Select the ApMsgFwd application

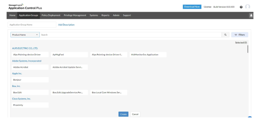pos(70,55)
